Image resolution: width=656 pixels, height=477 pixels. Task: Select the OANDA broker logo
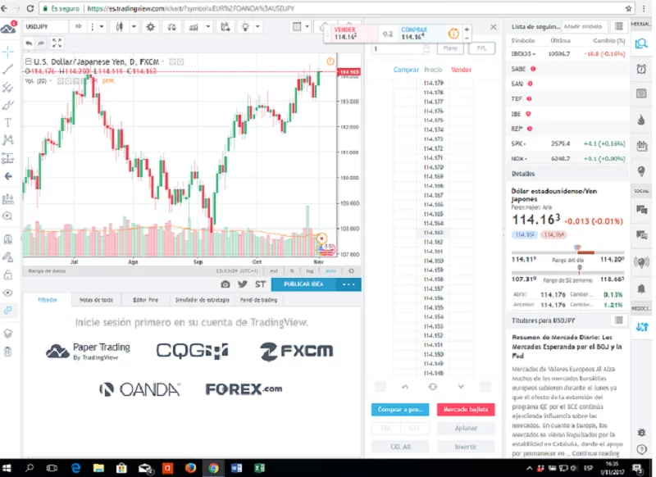(139, 389)
